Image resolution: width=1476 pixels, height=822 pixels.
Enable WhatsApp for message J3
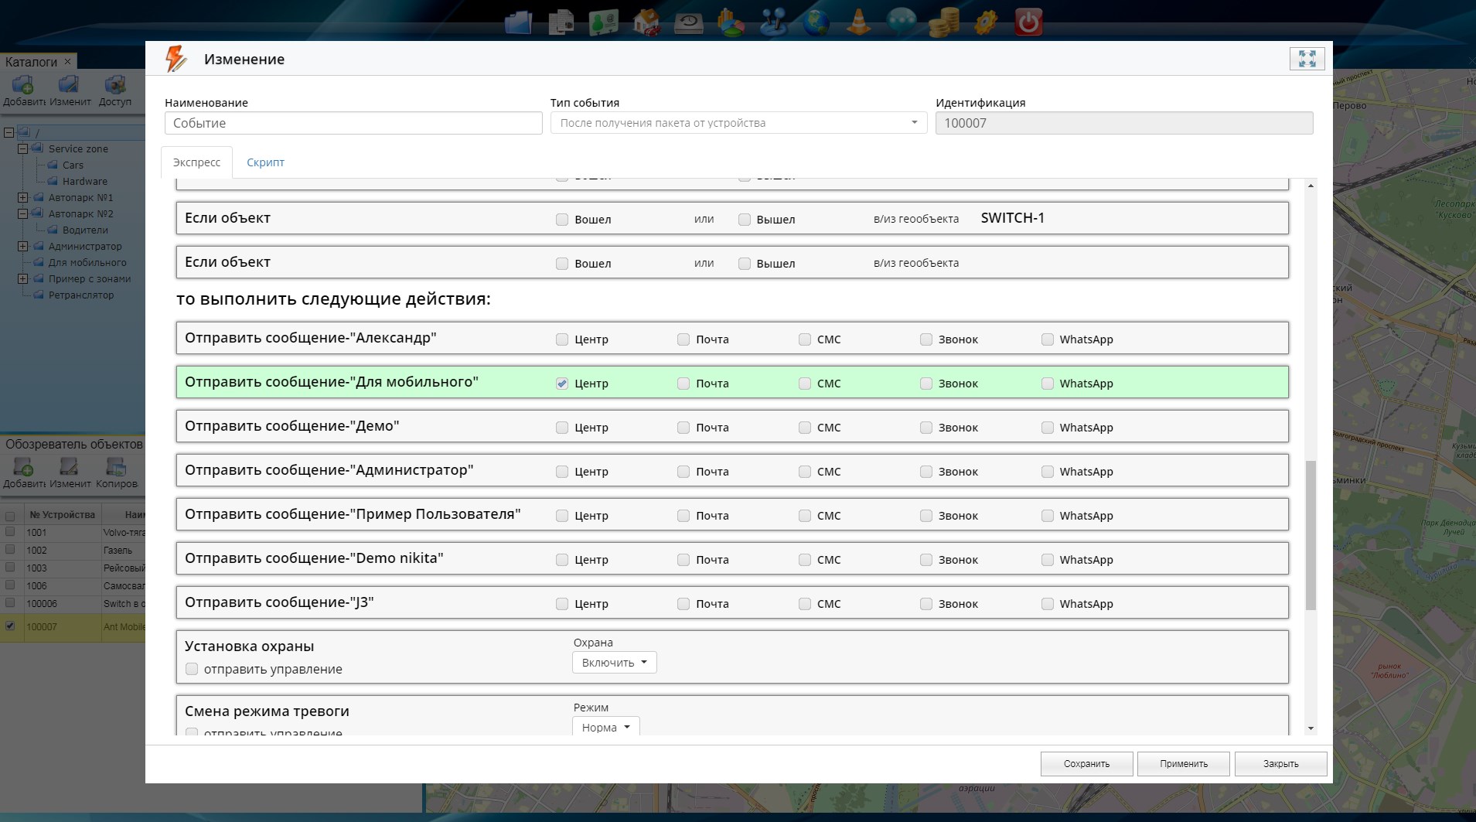pyautogui.click(x=1048, y=604)
